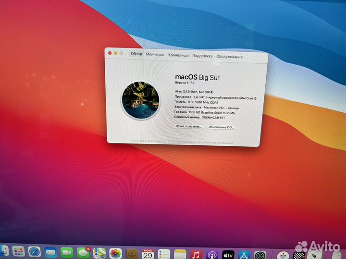Click the iMac (21.5-inch, Mid 2014) line

tap(194, 92)
